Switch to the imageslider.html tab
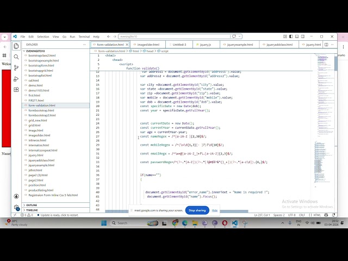 pyautogui.click(x=148, y=45)
